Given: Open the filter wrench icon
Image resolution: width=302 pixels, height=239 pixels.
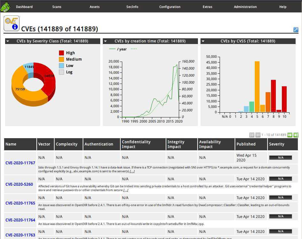Looking at the screenshot, I should coord(296,30).
